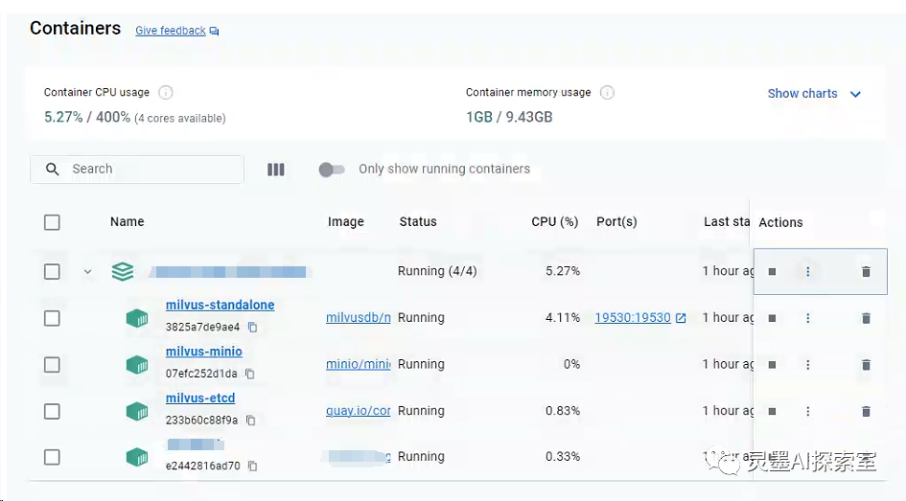
Task: Delete the milvus-etcd container
Action: coord(866,412)
